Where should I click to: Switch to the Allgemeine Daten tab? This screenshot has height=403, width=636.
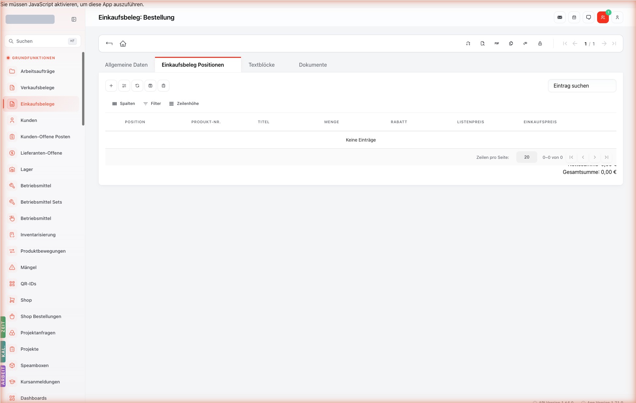tap(126, 65)
